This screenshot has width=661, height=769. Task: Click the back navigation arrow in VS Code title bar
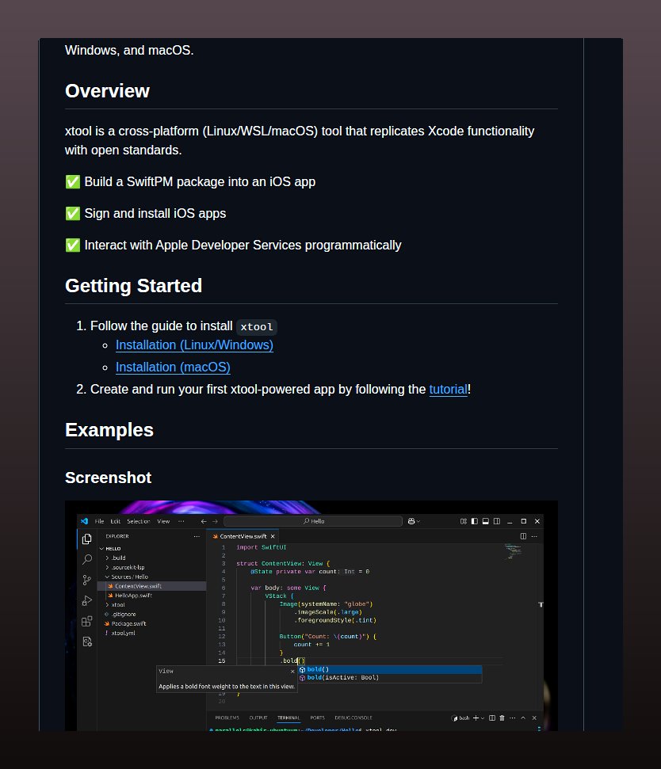click(x=204, y=521)
